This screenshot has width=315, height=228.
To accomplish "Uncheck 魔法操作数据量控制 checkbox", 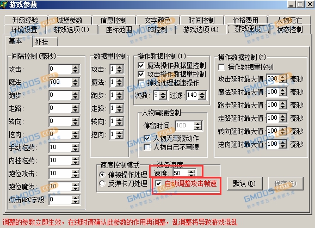I will pyautogui.click(x=141, y=65).
